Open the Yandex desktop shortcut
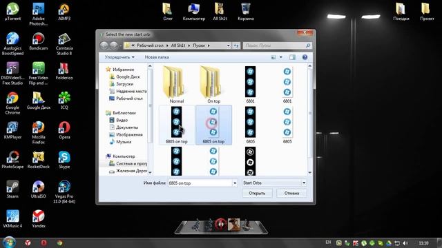Image resolution: width=442 pixels, height=248 pixels. pyautogui.click(x=39, y=219)
